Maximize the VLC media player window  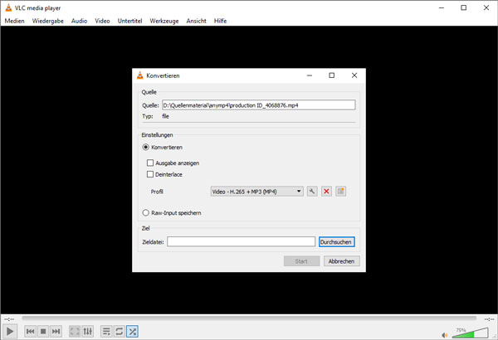[464, 8]
